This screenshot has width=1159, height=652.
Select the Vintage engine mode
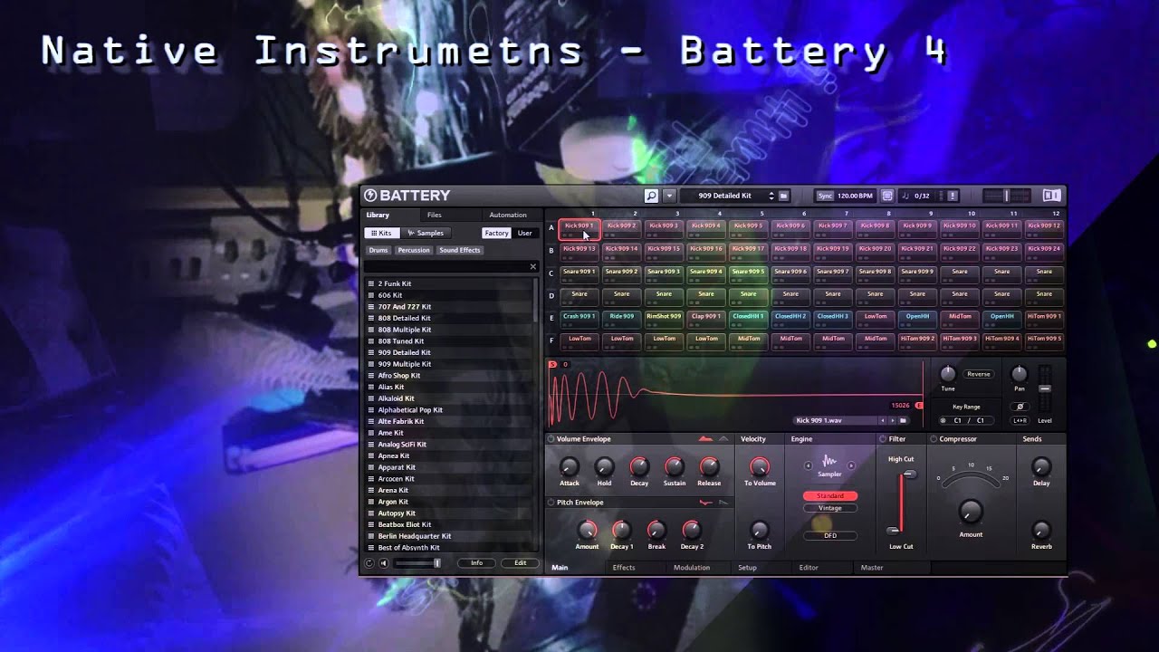click(x=830, y=508)
